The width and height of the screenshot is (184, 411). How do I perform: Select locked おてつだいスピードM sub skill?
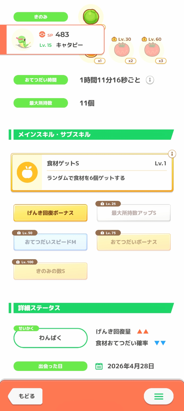[x=50, y=242]
